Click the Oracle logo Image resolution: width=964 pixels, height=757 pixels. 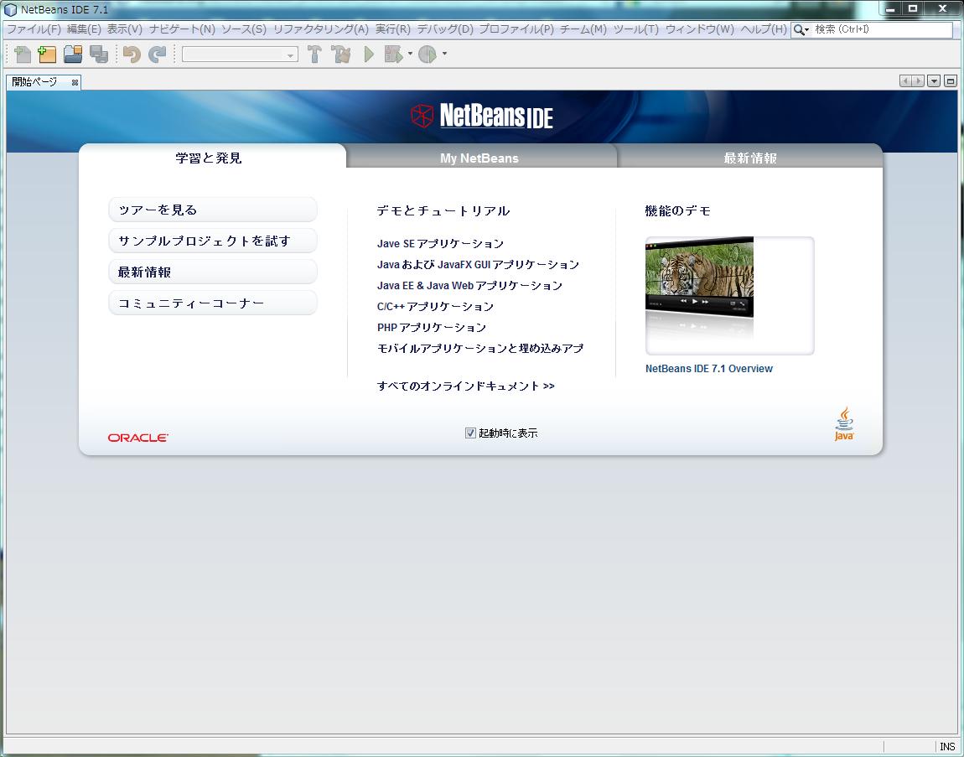tap(137, 438)
